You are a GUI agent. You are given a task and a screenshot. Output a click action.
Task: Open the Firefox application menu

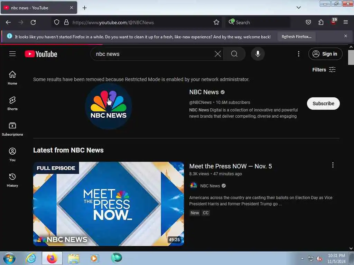coord(345,22)
